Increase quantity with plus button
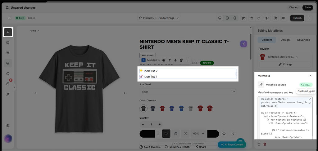318x151 pixels. (160, 124)
